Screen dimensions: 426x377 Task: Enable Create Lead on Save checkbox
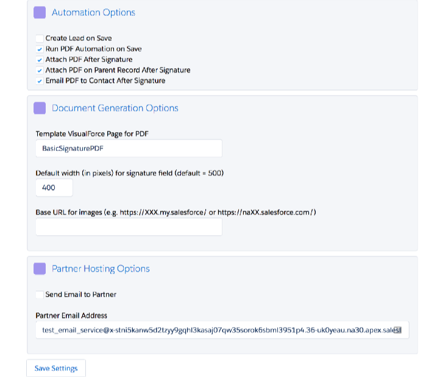coord(40,38)
